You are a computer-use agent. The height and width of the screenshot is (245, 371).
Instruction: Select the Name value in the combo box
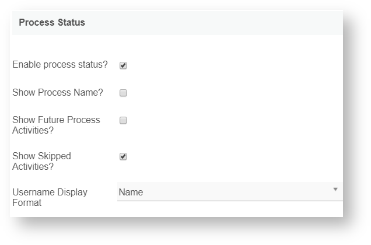coord(131,192)
